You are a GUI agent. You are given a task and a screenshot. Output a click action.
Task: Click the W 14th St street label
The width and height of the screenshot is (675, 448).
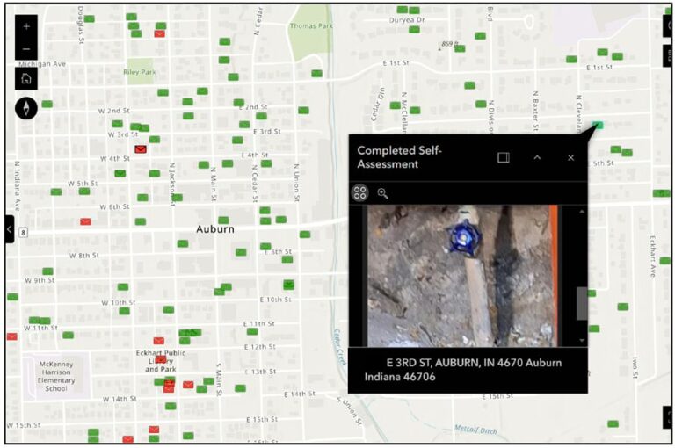click(120, 399)
